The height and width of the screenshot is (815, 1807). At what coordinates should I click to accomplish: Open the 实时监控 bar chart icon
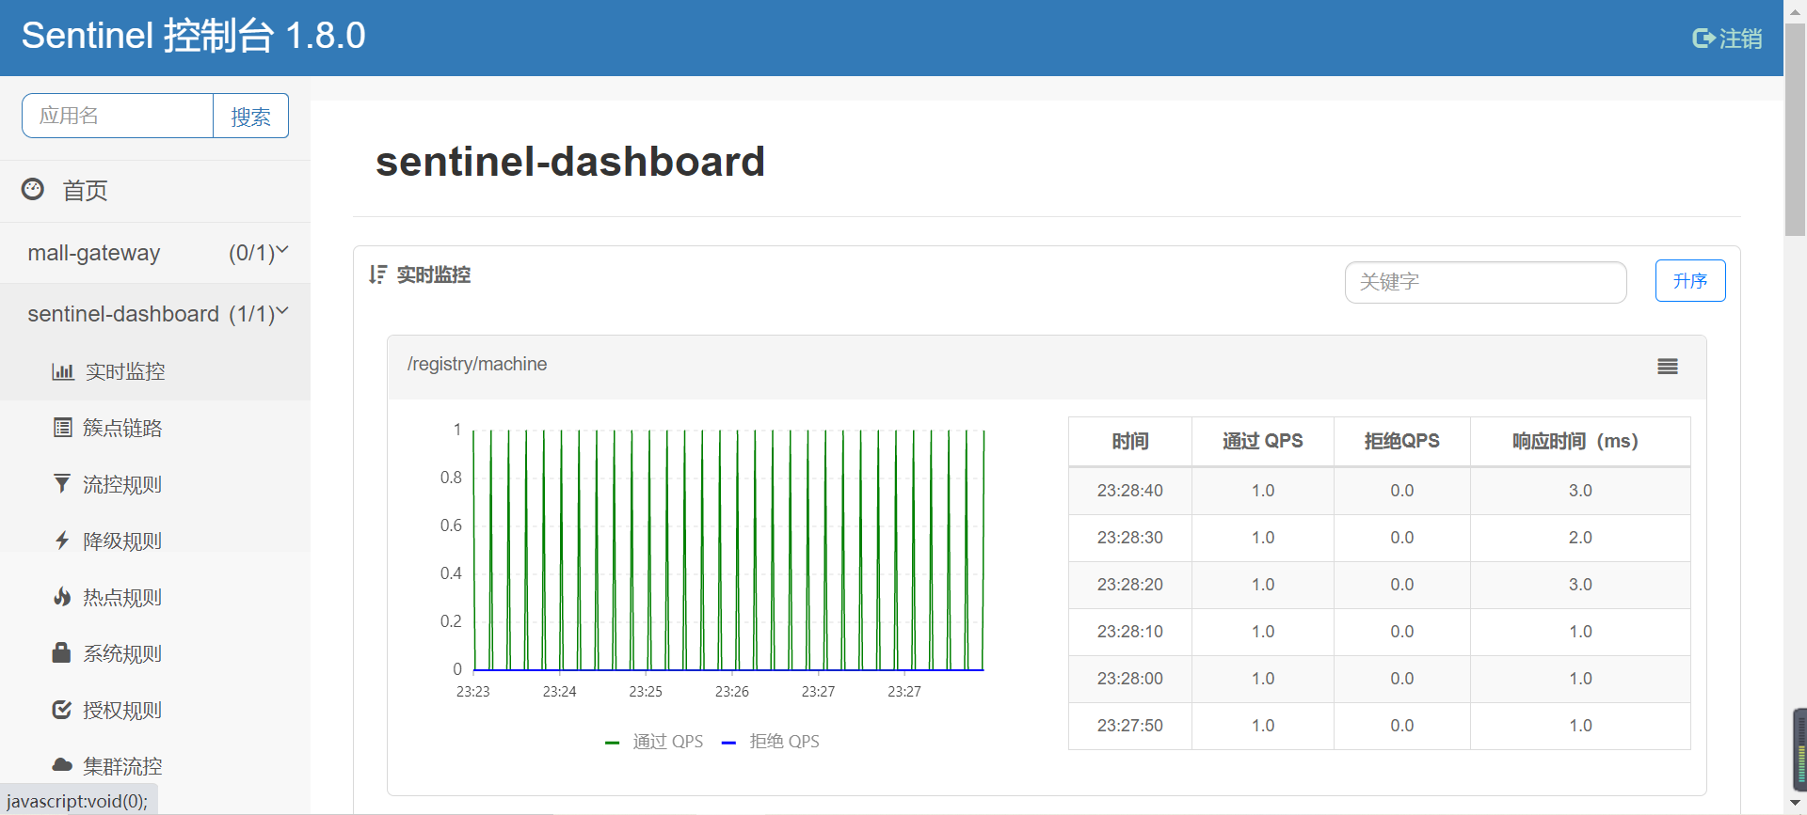[x=63, y=371]
